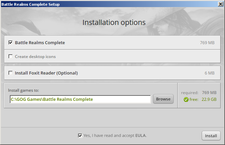
Task: Click the Install Foxit Reader (Optional) label
Action: (x=46, y=73)
